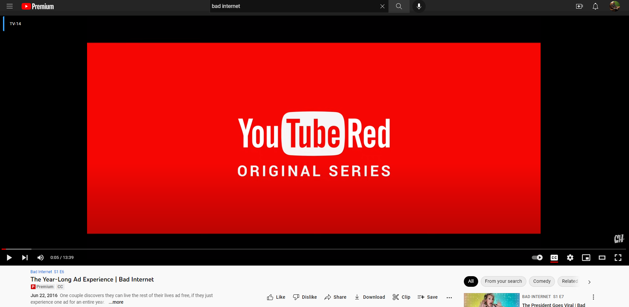Dislike the video
This screenshot has height=307, width=629.
click(305, 297)
